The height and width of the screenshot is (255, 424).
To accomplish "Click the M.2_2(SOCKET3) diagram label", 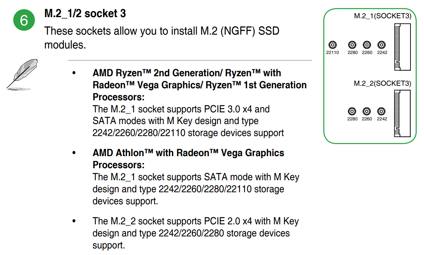I will tap(382, 84).
